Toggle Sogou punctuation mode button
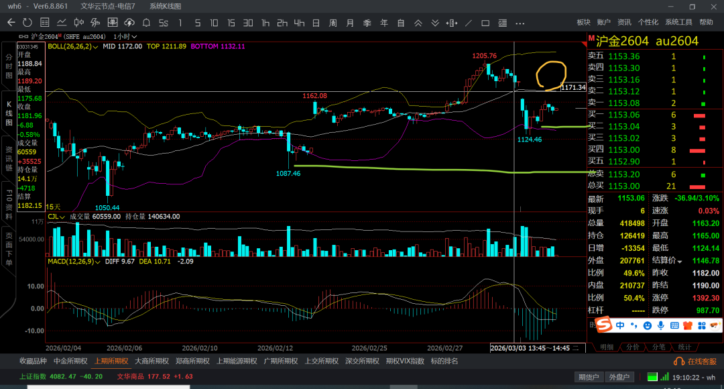 [634, 326]
